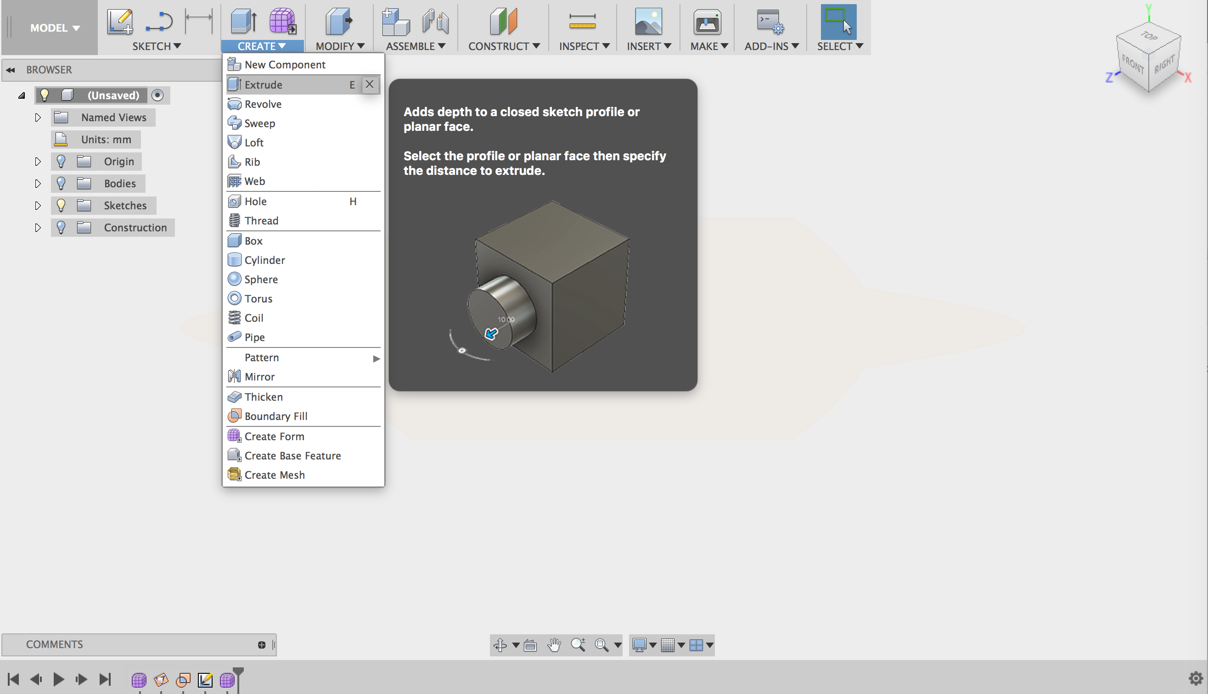Choose Boundary Fill from Create menu
Viewport: 1208px width, 694px height.
point(303,416)
